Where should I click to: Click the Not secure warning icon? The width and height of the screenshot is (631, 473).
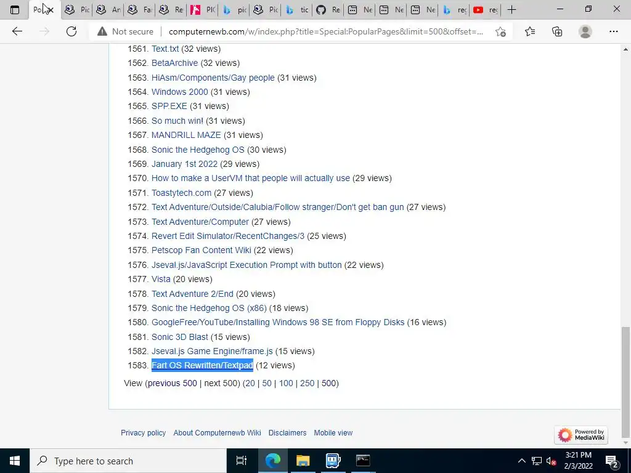[x=102, y=31]
